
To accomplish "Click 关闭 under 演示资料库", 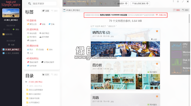I will point(11,45).
